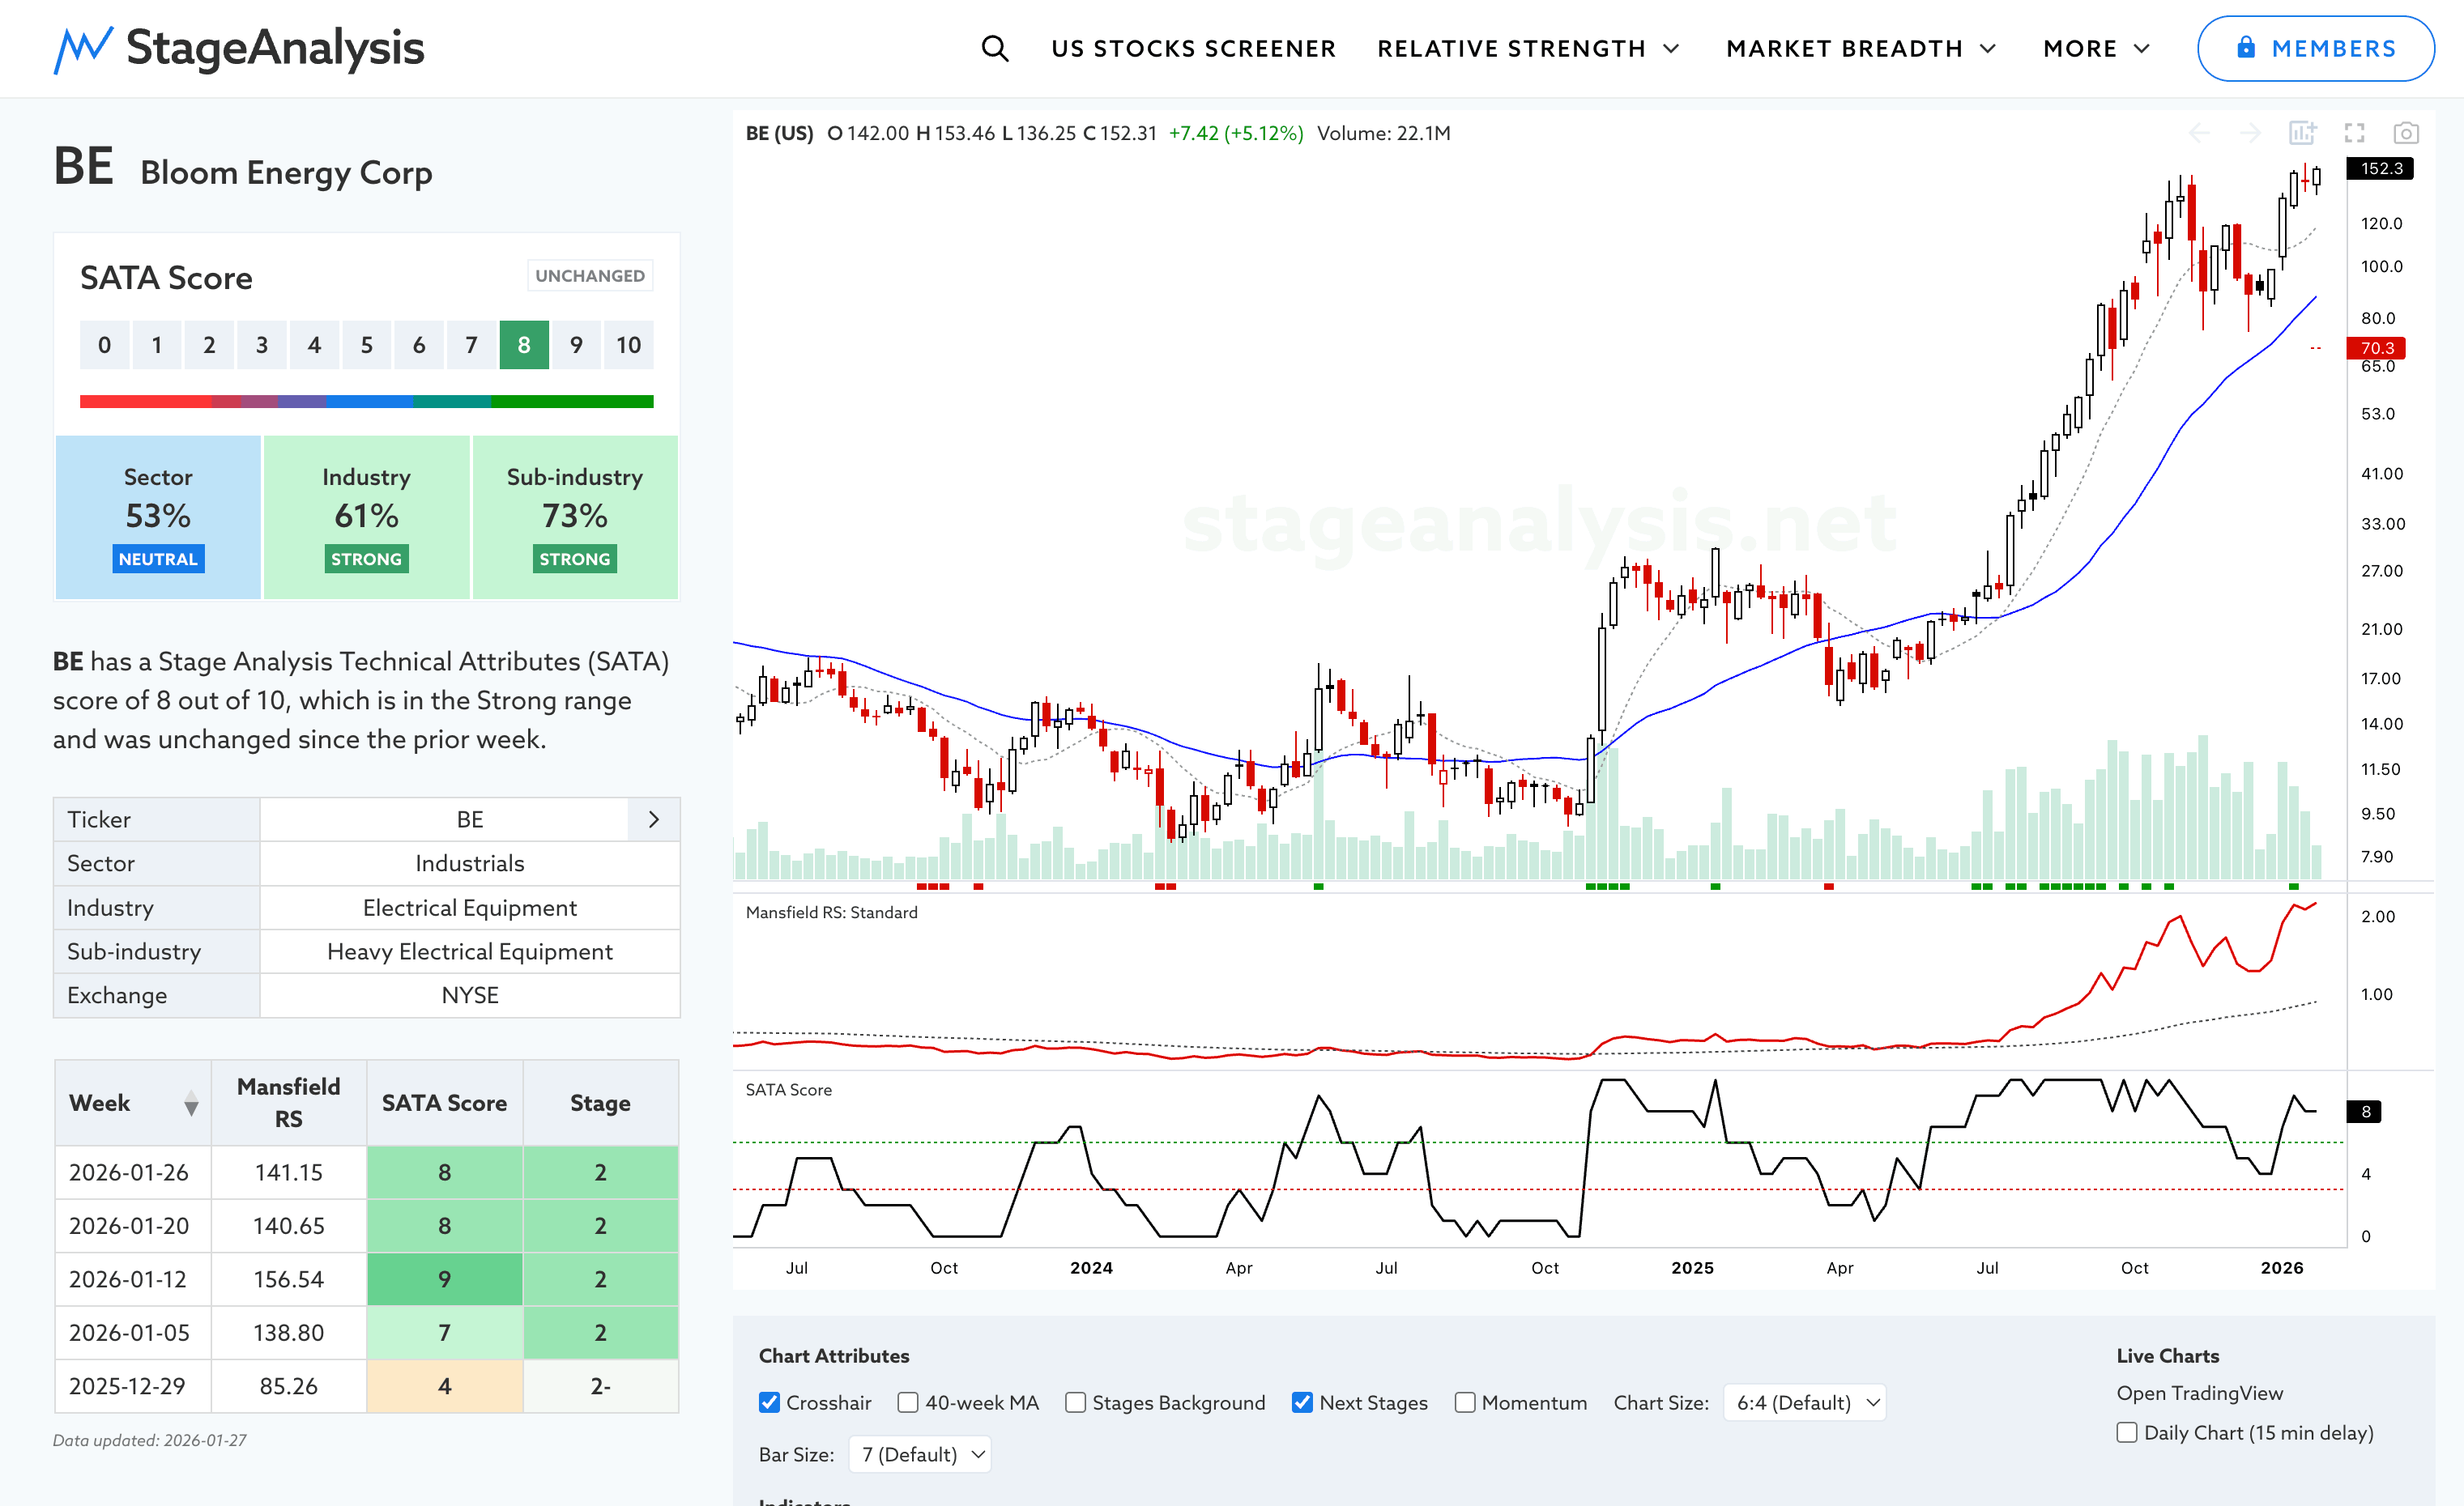The image size is (2464, 1506).
Task: Click the StageAnalysis logo icon
Action: click(82, 48)
